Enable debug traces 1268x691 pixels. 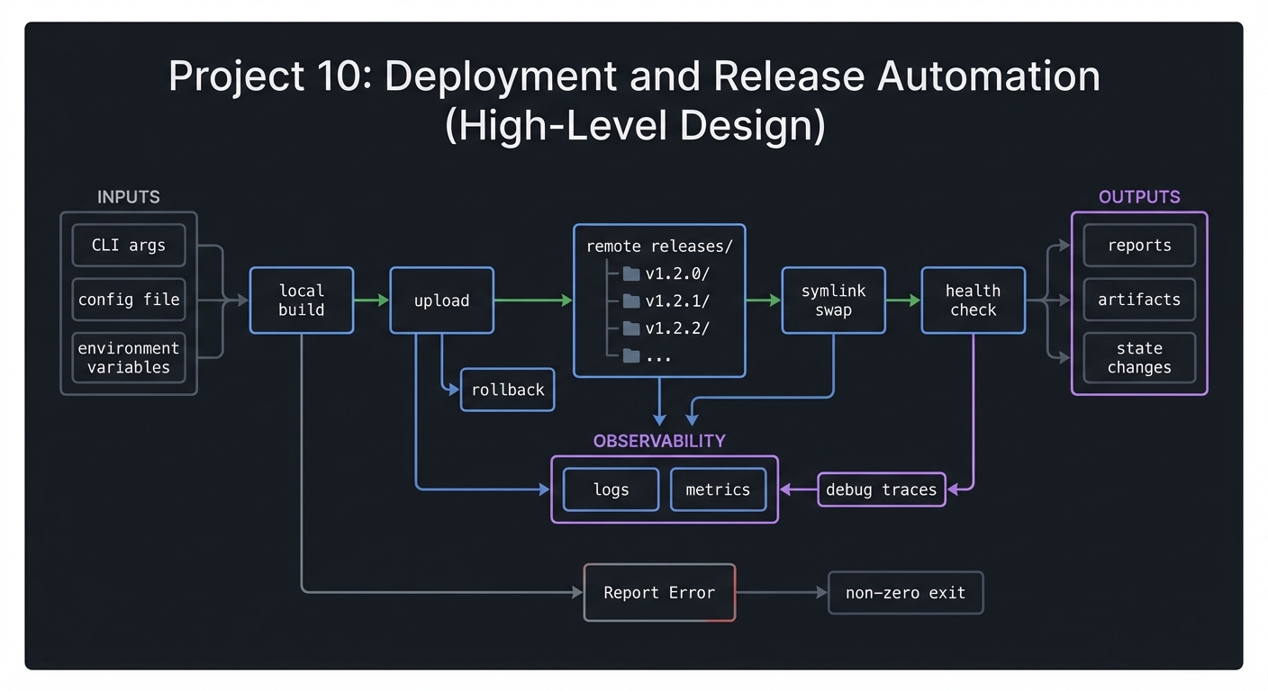[x=881, y=489]
